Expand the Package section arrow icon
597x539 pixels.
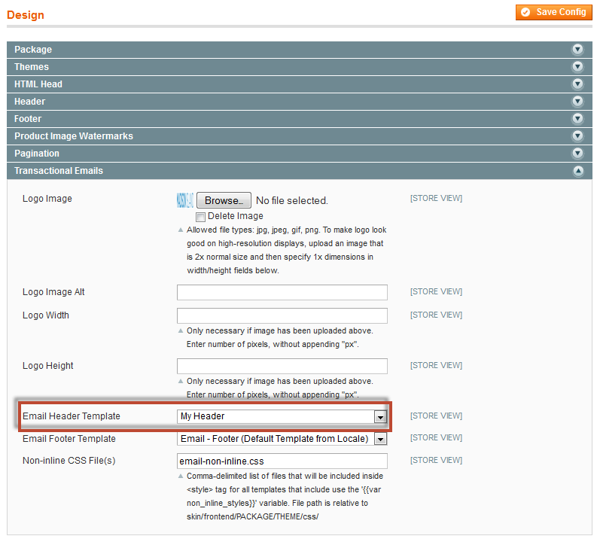(577, 50)
